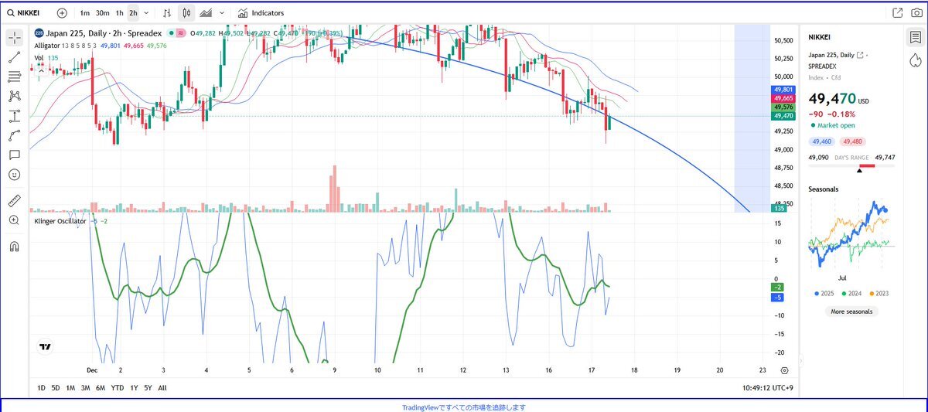The height and width of the screenshot is (412, 928).
Task: Click the day's range indicator bar
Action: coord(851,165)
